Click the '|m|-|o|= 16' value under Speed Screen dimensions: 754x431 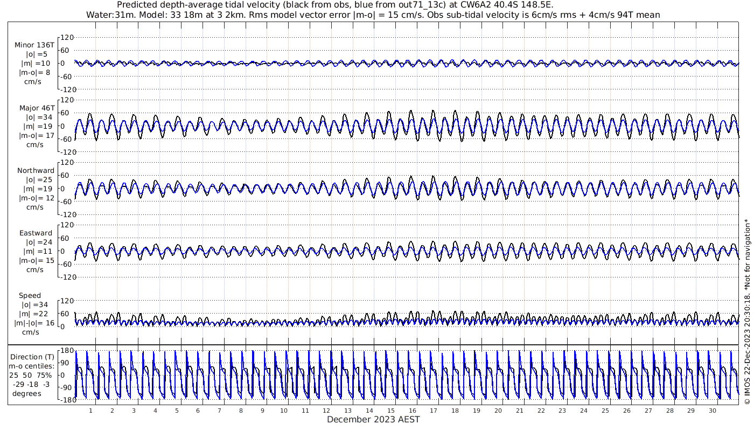tap(34, 323)
